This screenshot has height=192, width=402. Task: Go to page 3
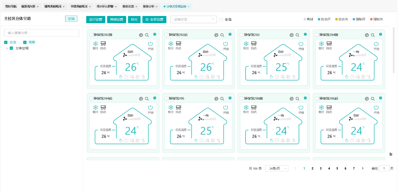coord(321,168)
